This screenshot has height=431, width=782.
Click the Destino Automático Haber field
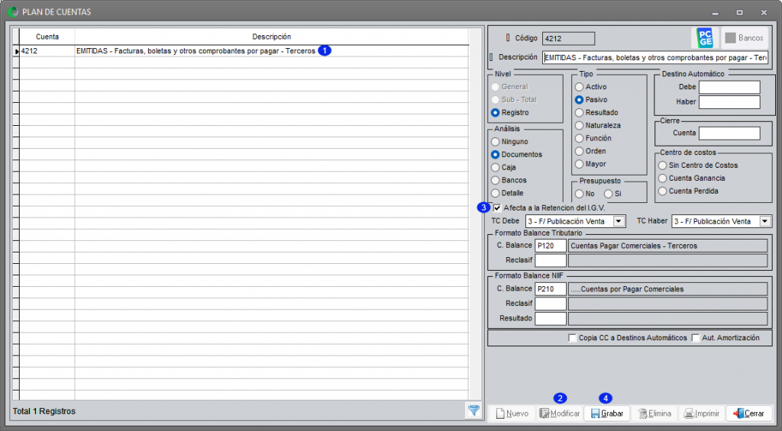(729, 102)
